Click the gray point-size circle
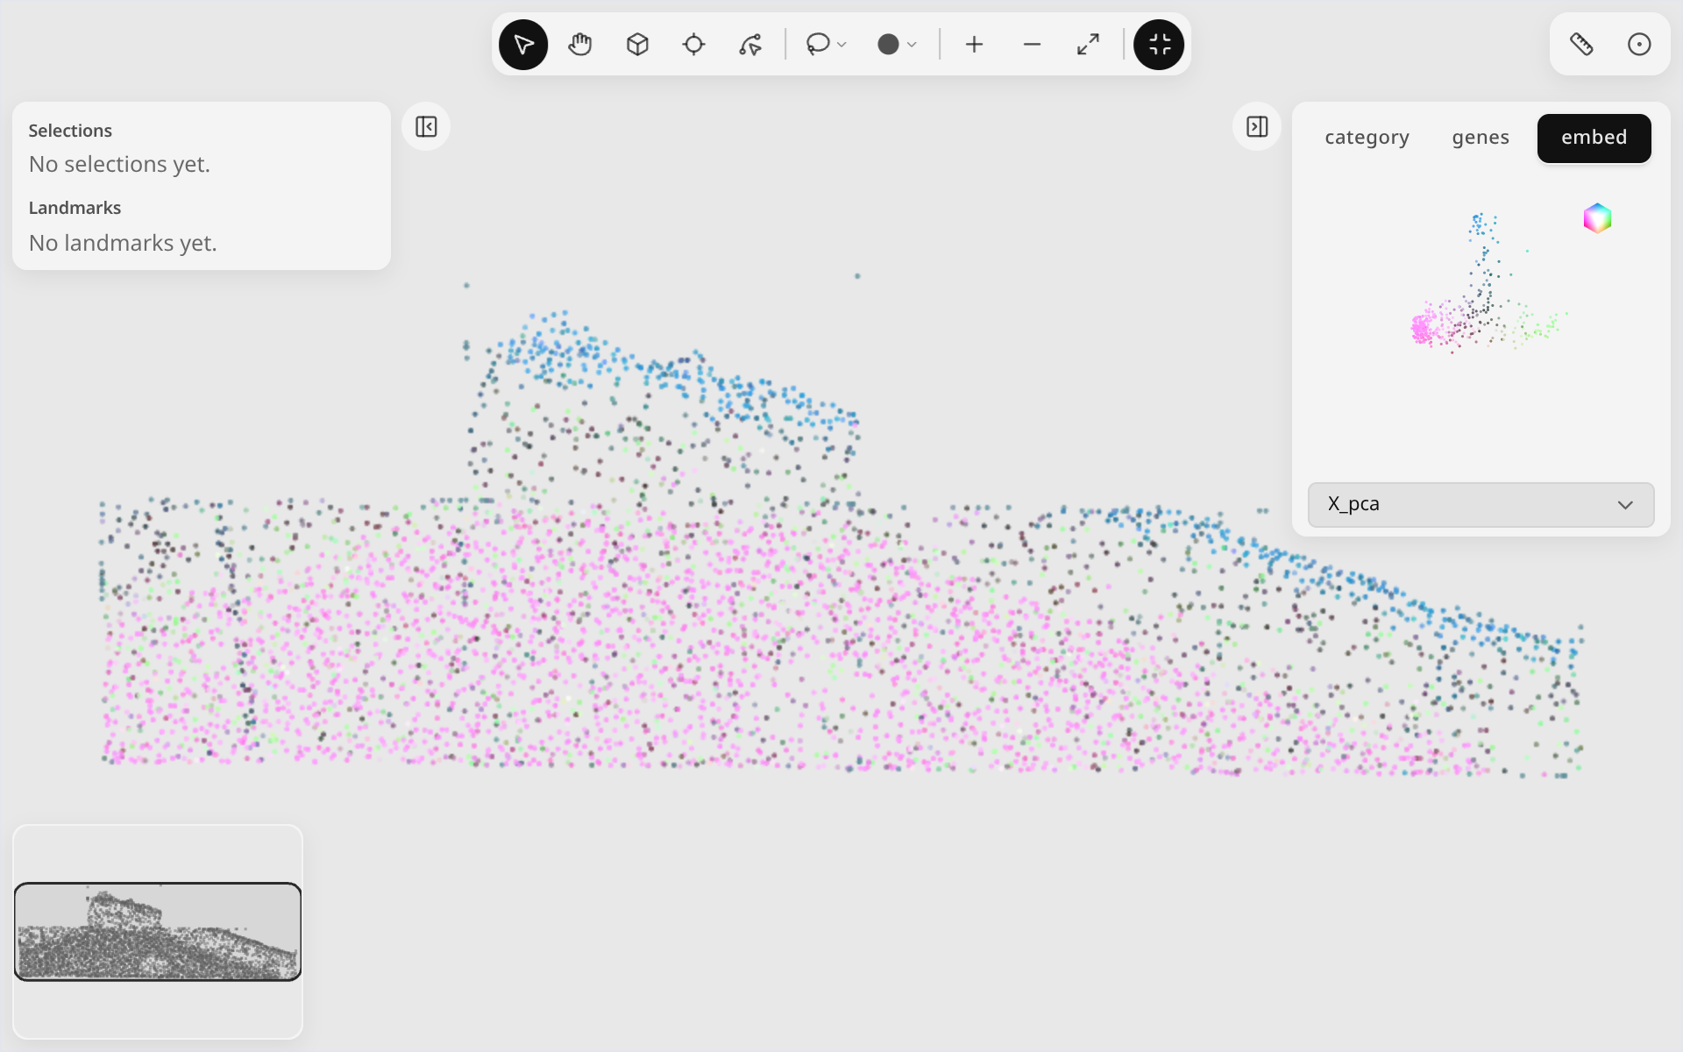 (x=888, y=45)
